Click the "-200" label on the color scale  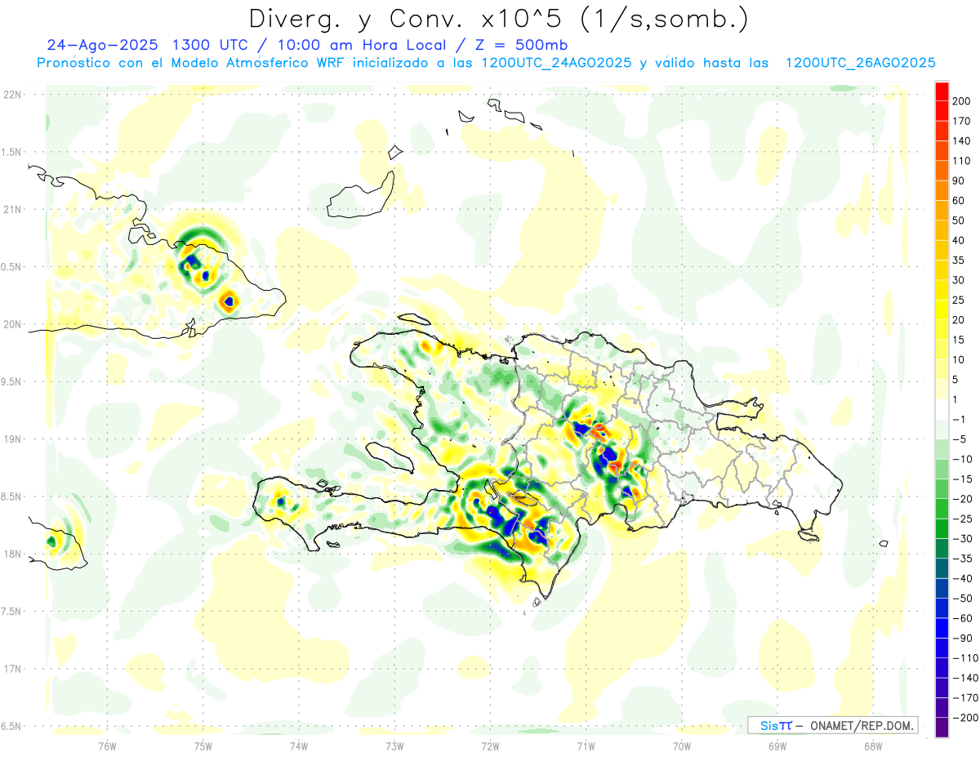(964, 718)
